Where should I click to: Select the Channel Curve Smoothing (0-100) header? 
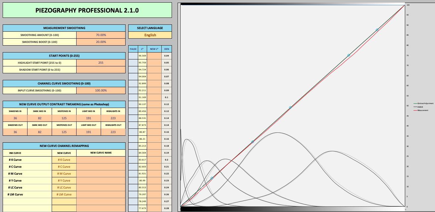point(64,84)
